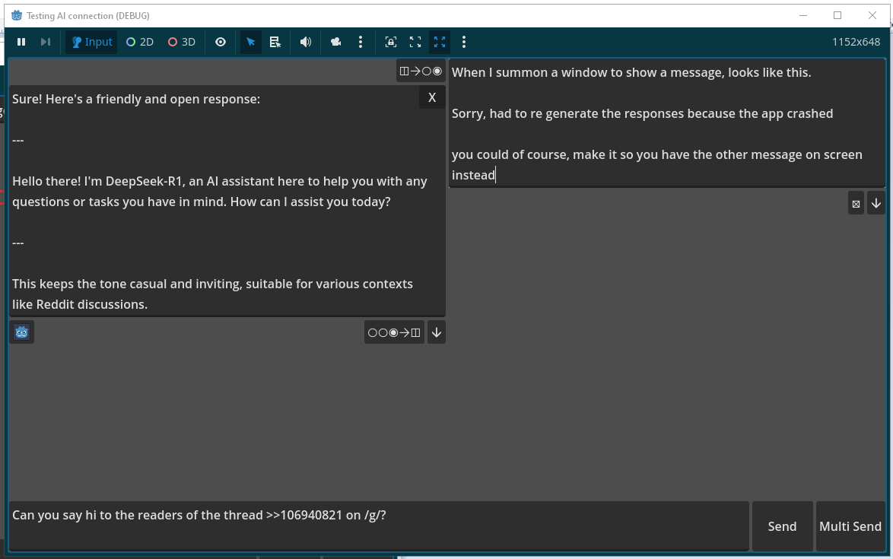This screenshot has height=559, width=893.
Task: Select the Input mode button
Action: point(92,42)
